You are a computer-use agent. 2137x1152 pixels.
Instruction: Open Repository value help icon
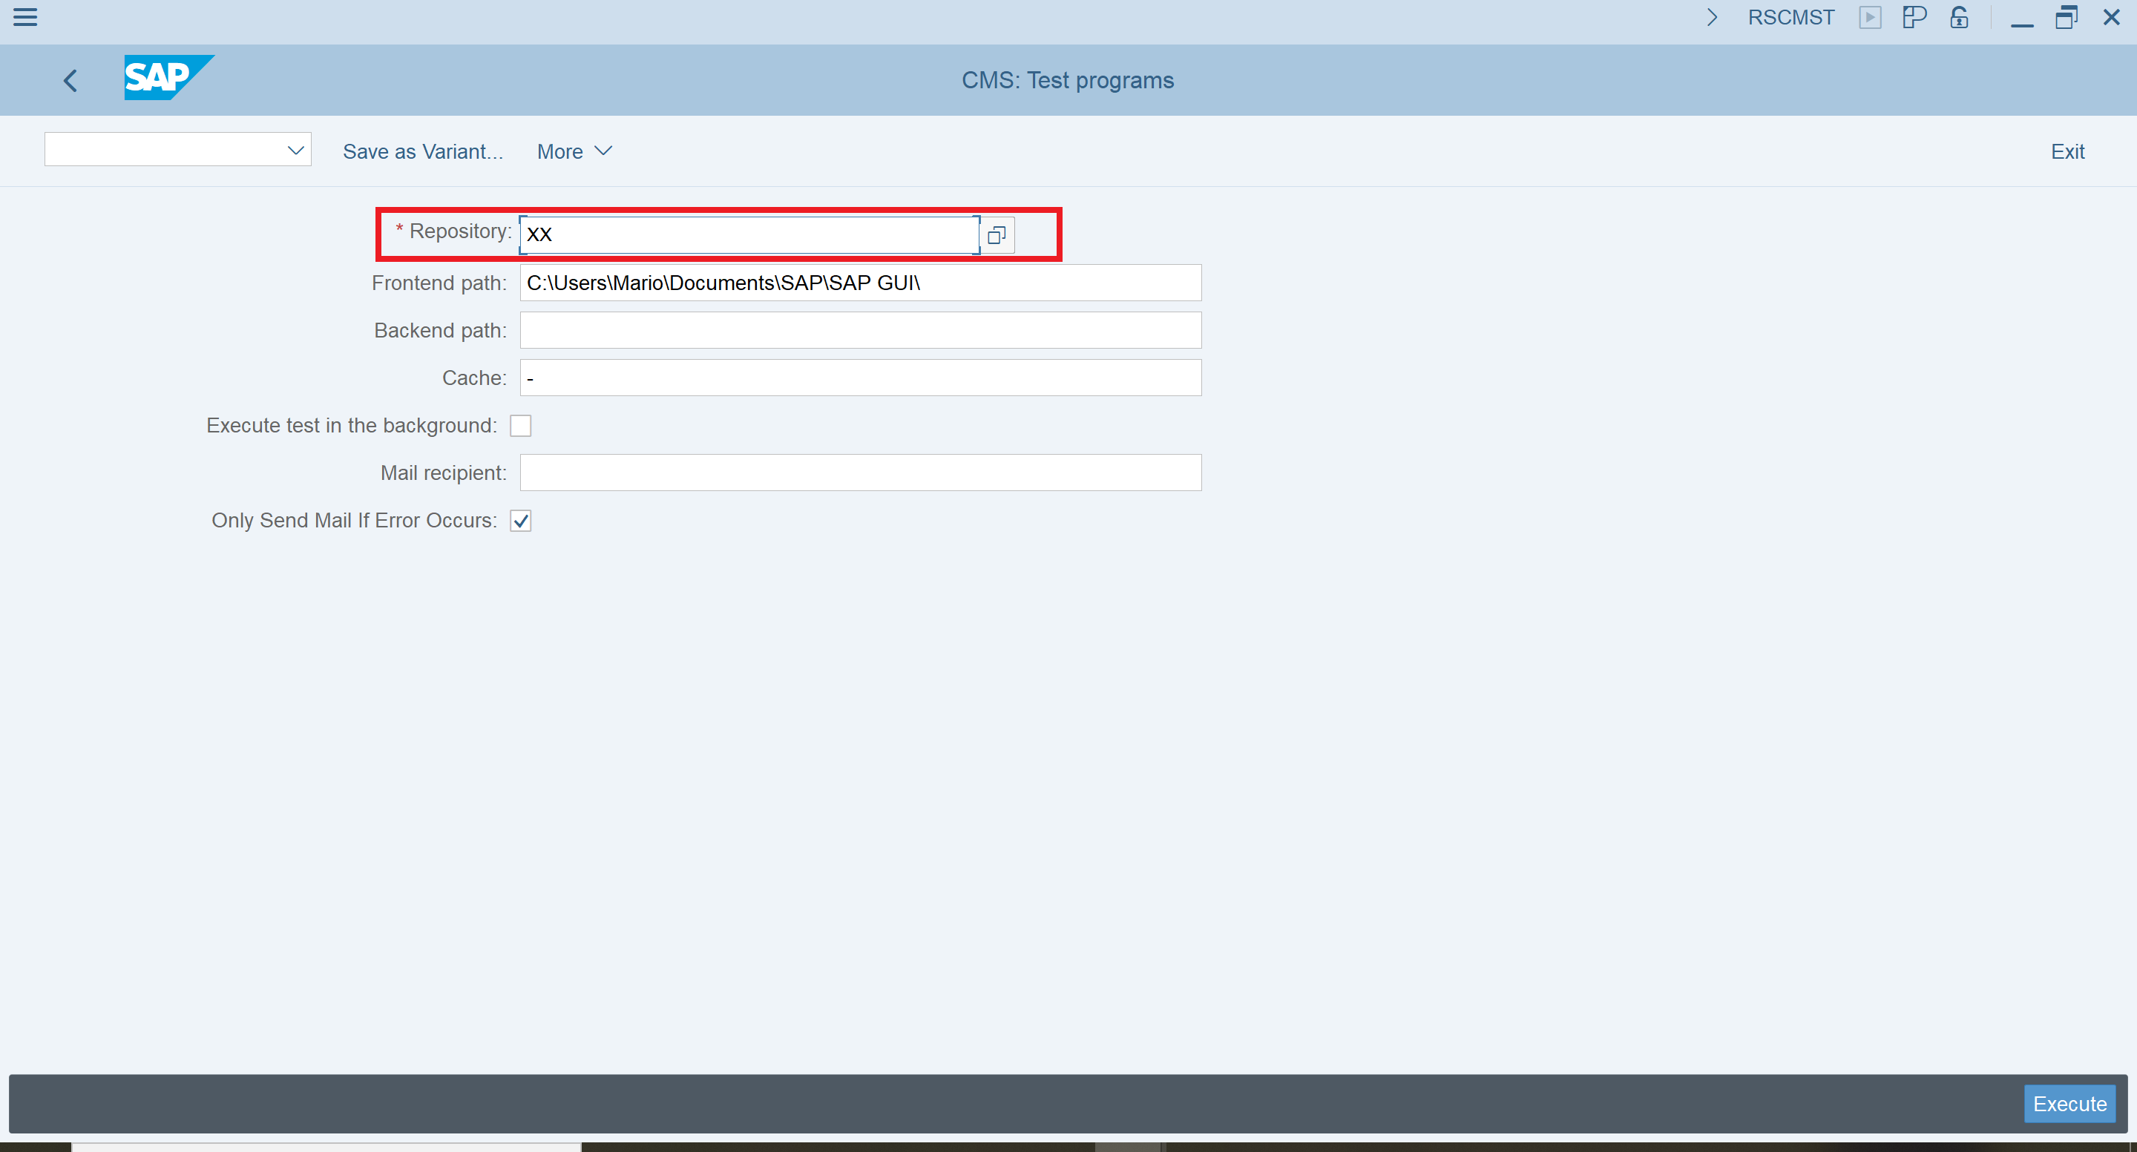click(997, 234)
